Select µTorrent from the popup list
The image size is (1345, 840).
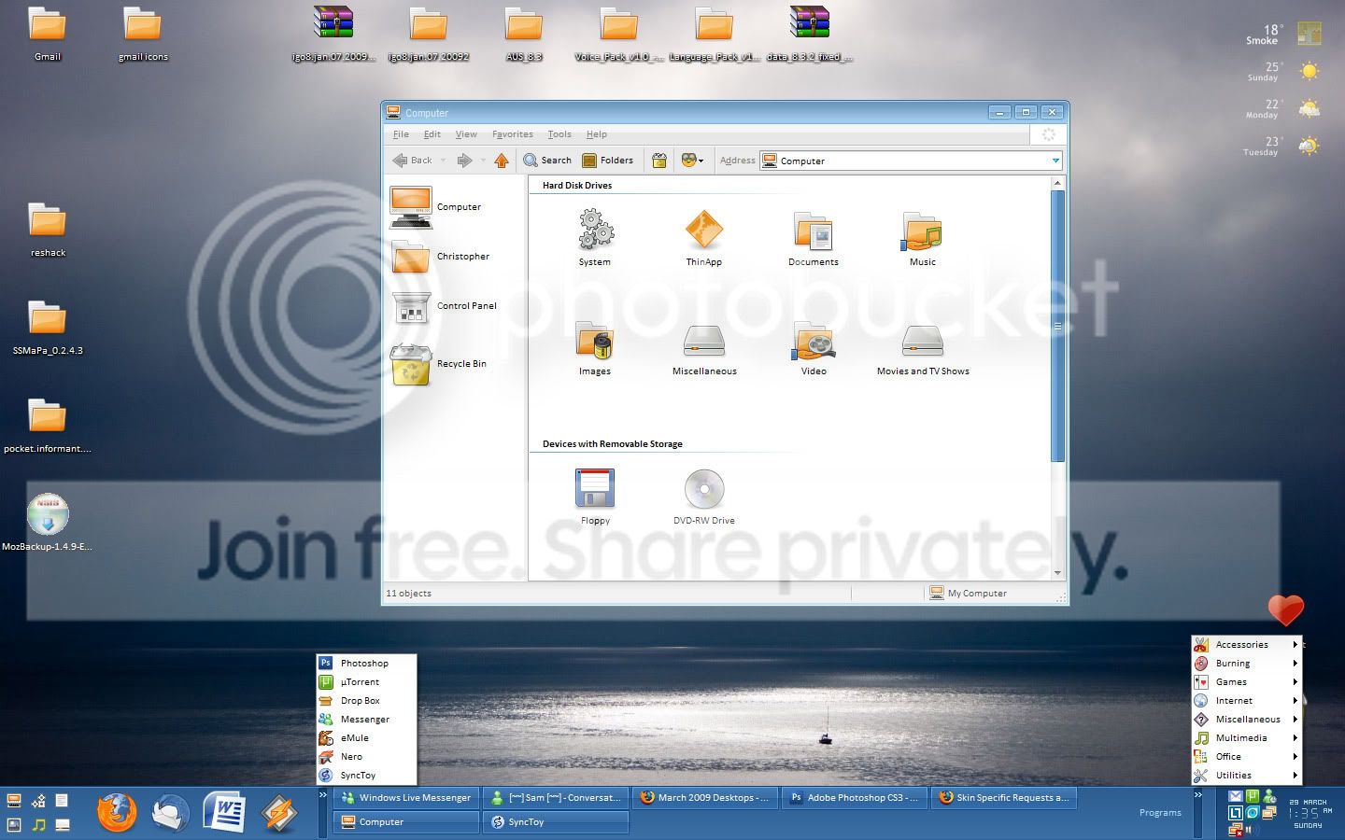click(x=360, y=682)
